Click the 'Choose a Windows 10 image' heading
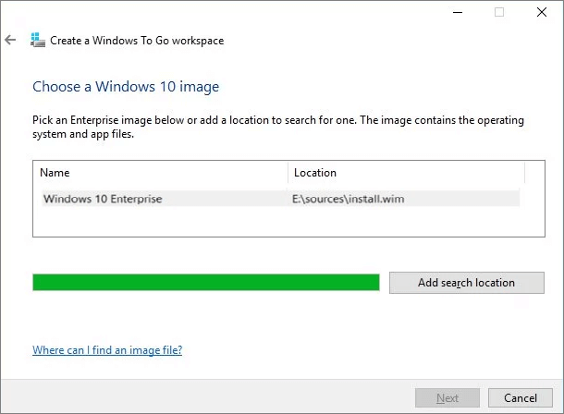The image size is (564, 414). coord(126,87)
